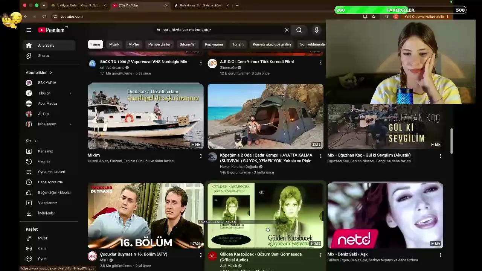Open Hakan Karahan Doğada channel link
Image resolution: width=482 pixels, height=271 pixels.
click(x=239, y=167)
